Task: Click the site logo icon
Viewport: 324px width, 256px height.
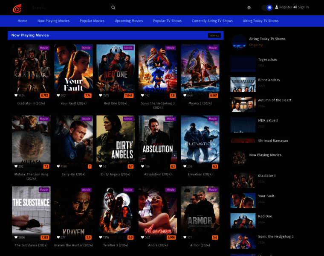Action: [x=17, y=9]
